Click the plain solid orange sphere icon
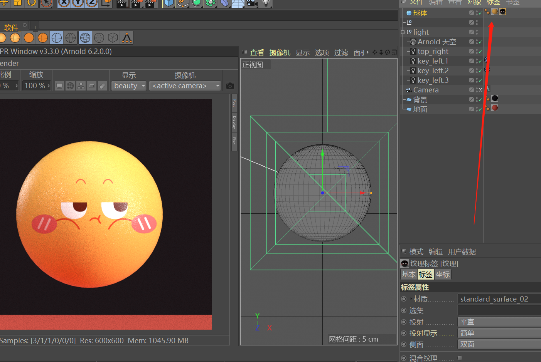This screenshot has height=362, width=541. [29, 38]
